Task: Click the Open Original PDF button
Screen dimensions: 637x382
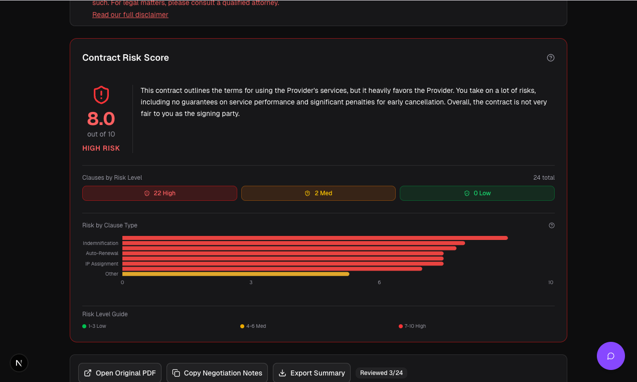Action: pos(119,373)
